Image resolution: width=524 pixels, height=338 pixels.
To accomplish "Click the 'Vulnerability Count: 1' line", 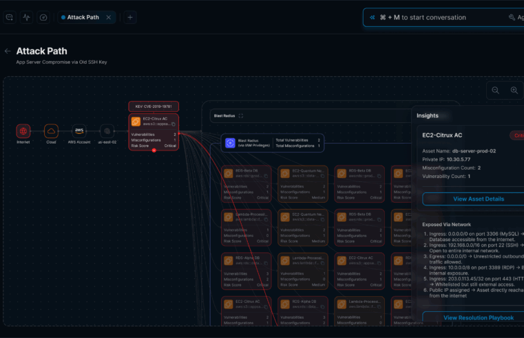I will point(446,177).
